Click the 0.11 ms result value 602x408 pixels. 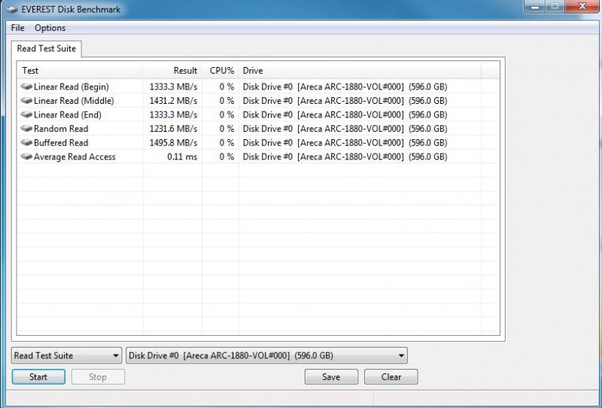[182, 157]
